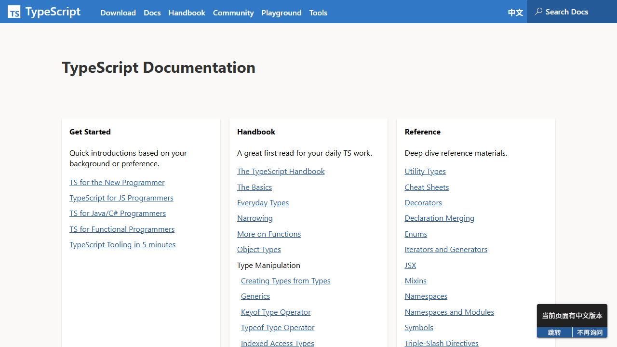
Task: Click the TypeScript Documentation page title
Action: (x=159, y=67)
